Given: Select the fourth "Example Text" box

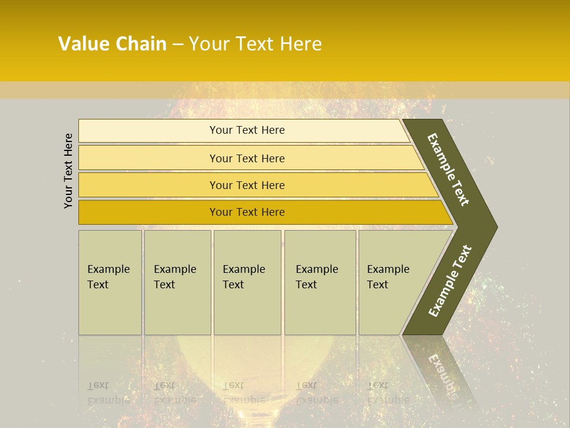Looking at the screenshot, I should [319, 282].
